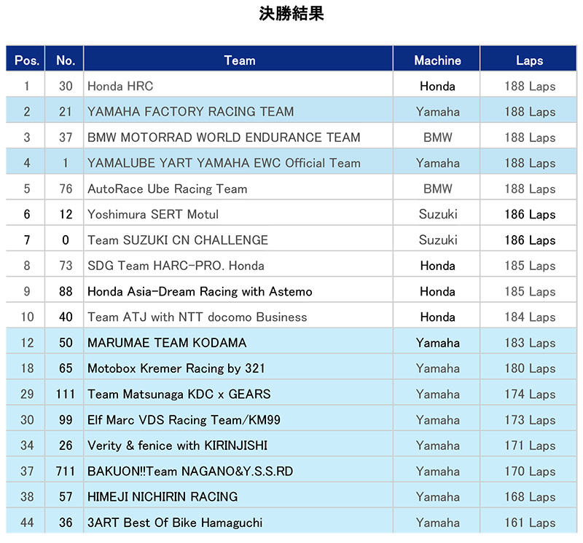Click Yamaha machine in MARUMAE TEAM KODAMA row

pos(437,342)
